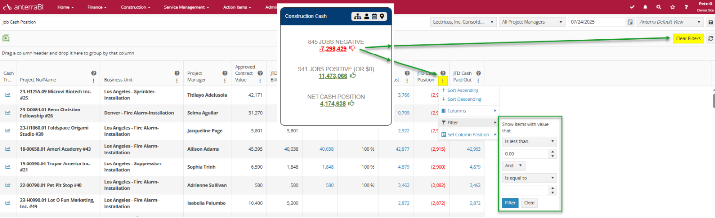Open cash trend chart for Foldspace Origami Studio

point(8,131)
